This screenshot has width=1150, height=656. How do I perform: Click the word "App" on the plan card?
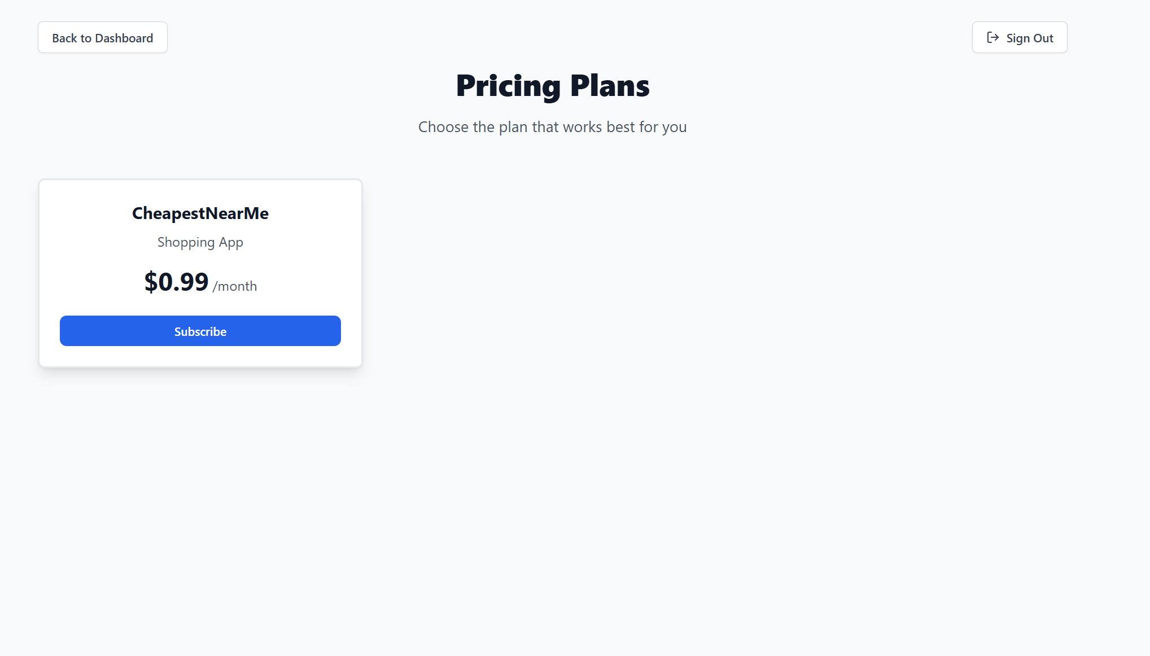pyautogui.click(x=231, y=242)
